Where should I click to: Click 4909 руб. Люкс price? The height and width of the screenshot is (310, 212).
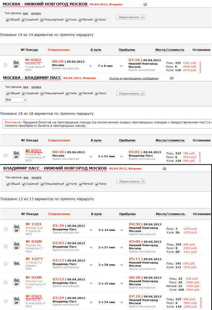click(x=190, y=67)
